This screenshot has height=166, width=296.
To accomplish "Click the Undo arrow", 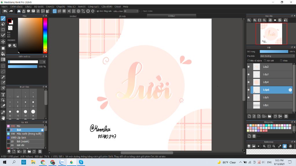I will 5,11.
